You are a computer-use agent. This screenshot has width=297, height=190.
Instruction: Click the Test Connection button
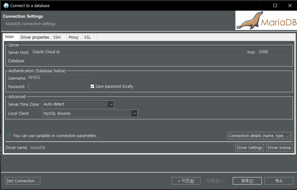click(x=23, y=181)
